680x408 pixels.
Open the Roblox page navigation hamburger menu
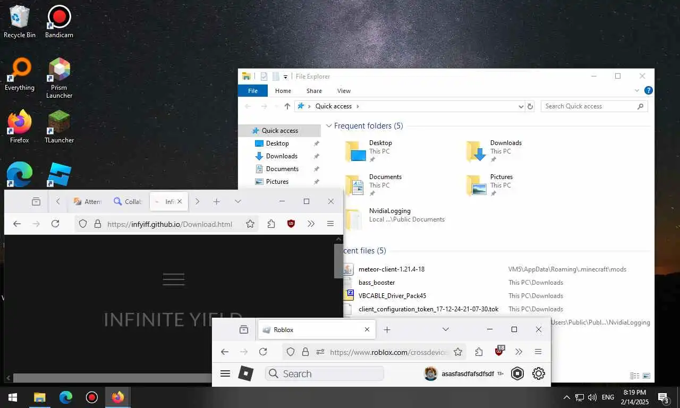pos(225,373)
